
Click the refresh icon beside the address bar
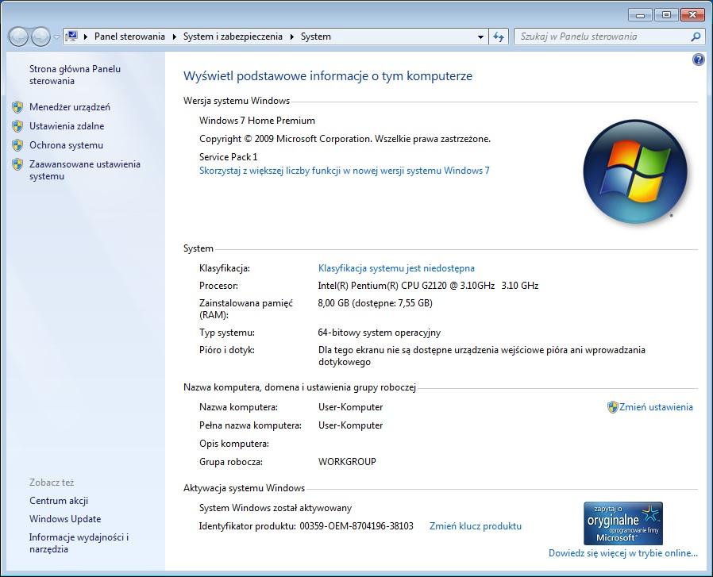[499, 37]
